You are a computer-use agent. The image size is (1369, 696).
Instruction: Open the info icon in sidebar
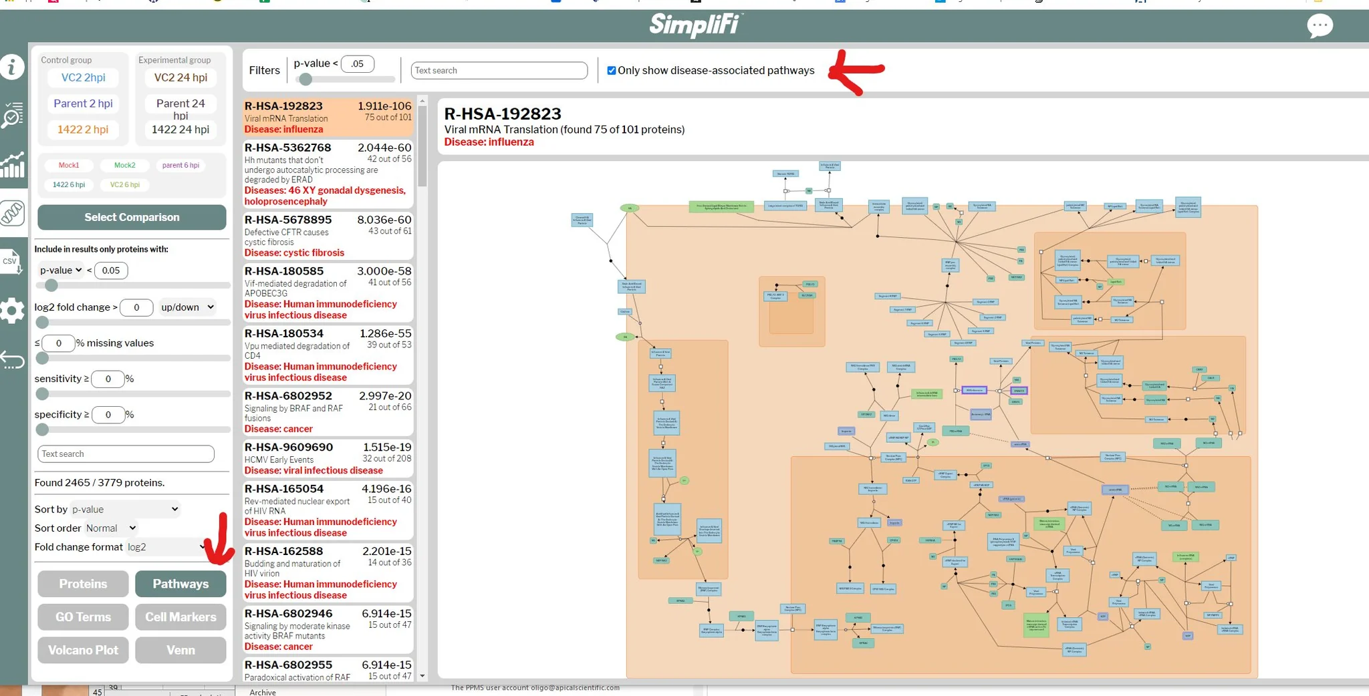click(13, 67)
